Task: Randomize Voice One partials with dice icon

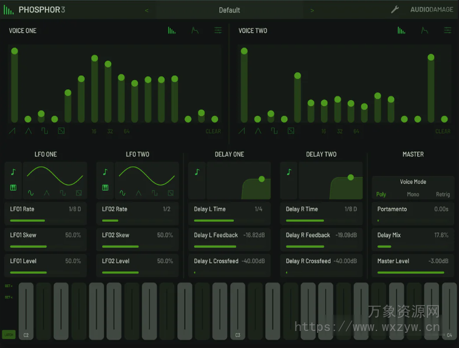Action: point(61,131)
